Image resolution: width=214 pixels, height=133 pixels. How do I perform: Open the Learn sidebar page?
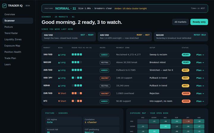[x=7, y=64]
